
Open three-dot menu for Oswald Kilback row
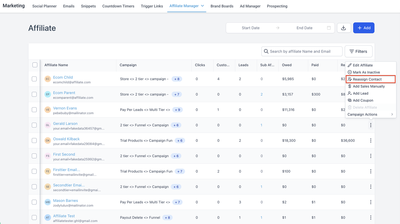[371, 140]
